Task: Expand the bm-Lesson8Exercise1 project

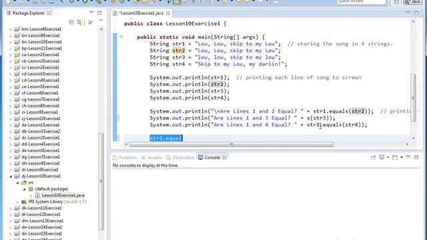Action: tap(11, 29)
